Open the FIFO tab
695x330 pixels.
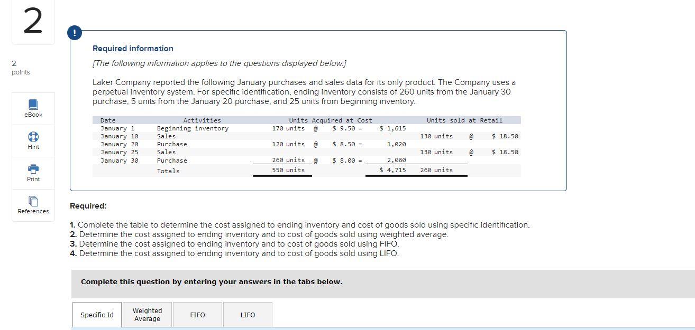click(197, 315)
